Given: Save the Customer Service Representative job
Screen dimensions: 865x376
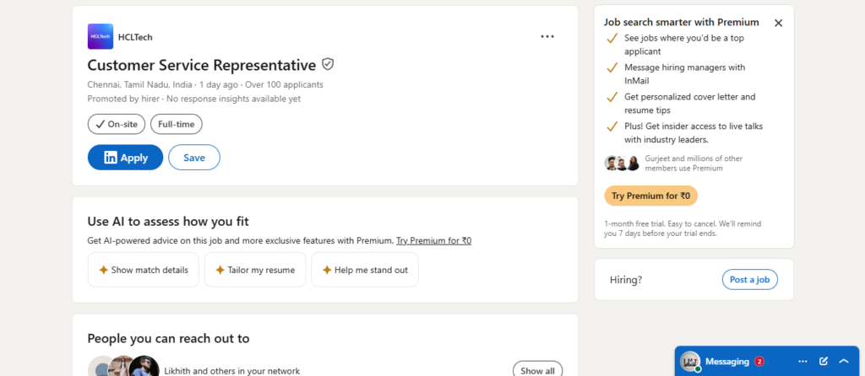Looking at the screenshot, I should point(194,158).
